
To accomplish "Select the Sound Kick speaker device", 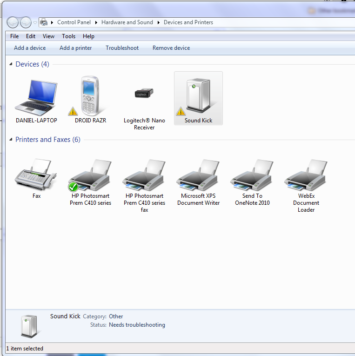I will 198,98.
